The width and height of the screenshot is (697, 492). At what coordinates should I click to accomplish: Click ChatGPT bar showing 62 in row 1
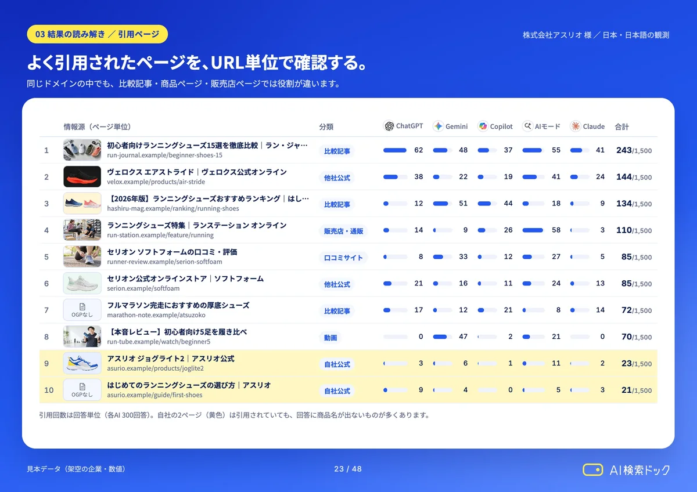coord(395,150)
